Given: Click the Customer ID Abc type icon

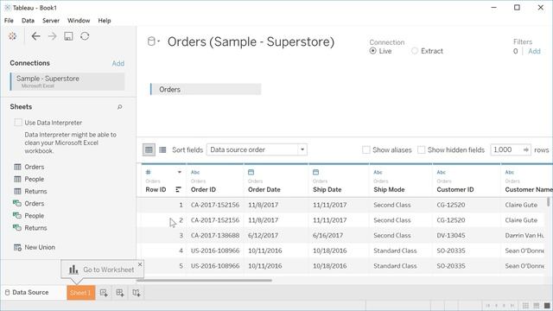Looking at the screenshot, I should click(x=442, y=172).
